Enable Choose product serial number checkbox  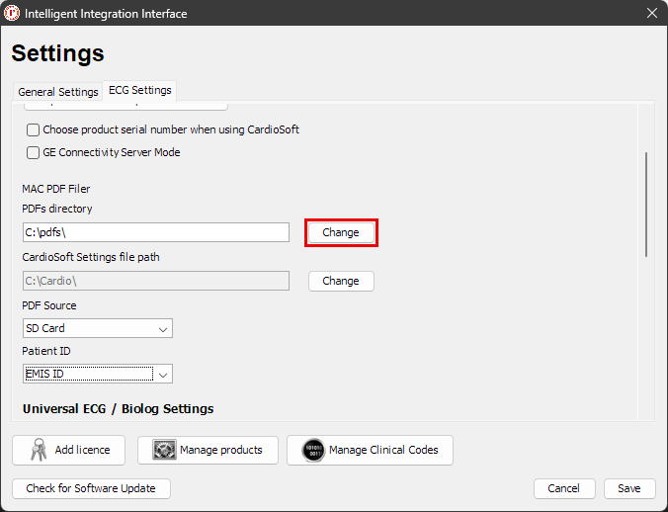click(x=33, y=129)
